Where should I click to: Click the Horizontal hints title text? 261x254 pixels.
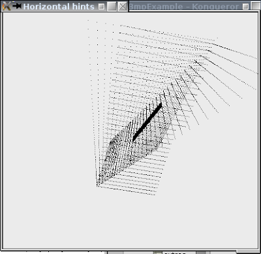[x=59, y=7]
